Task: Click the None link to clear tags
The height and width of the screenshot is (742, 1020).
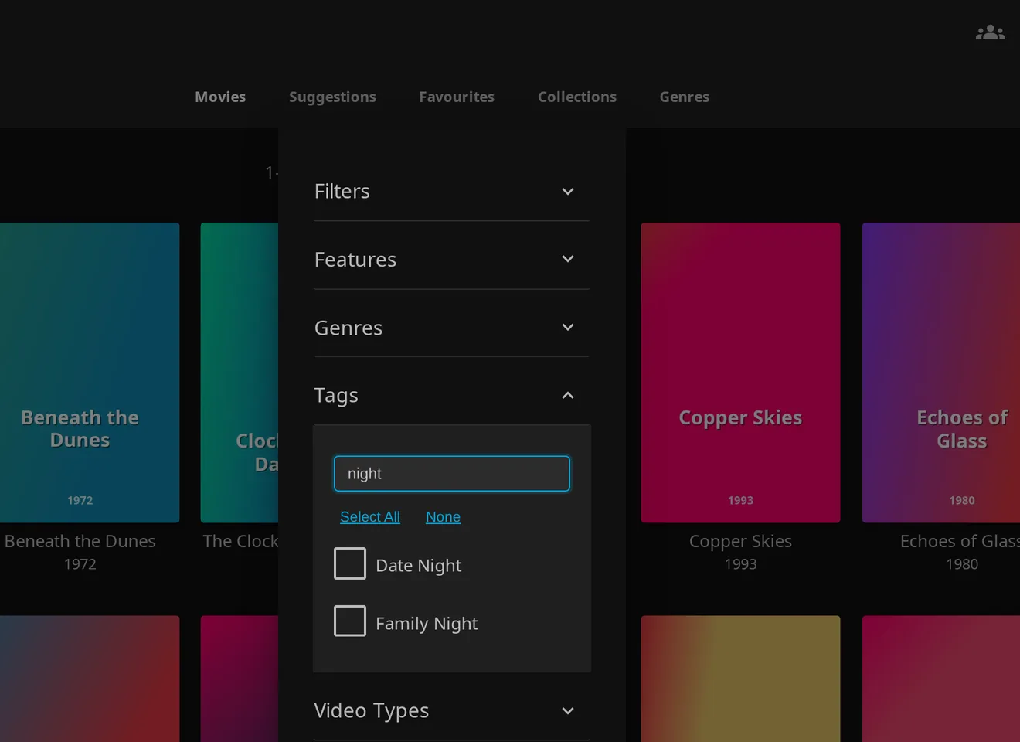Action: tap(443, 517)
